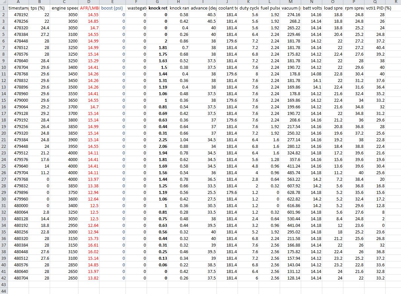401x294 pixels.
Task: Select column D header
Action: 89,2
